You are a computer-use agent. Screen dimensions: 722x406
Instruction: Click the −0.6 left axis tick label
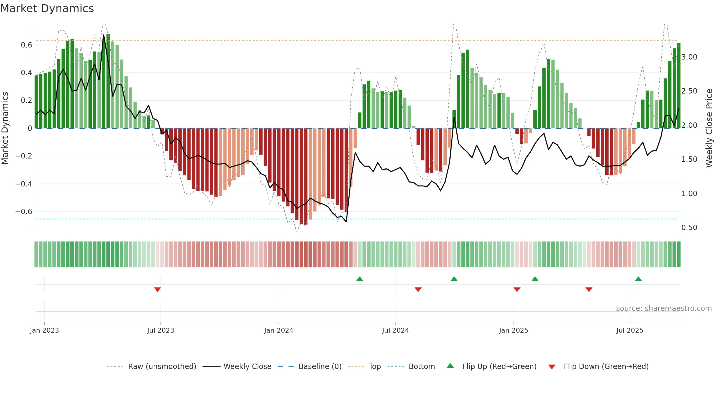tap(24, 212)
